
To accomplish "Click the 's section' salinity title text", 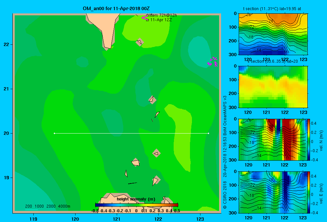I will point(272,61).
